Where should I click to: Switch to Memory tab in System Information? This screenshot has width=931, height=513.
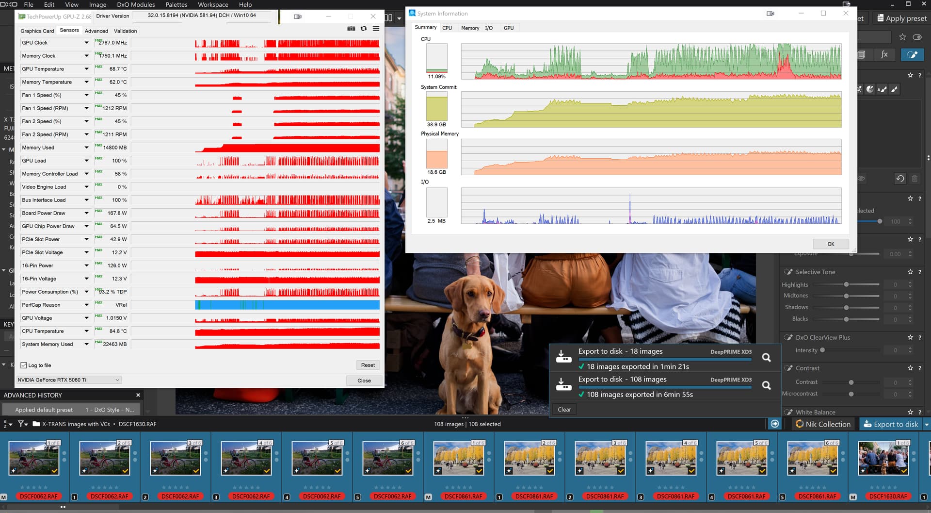coord(470,28)
